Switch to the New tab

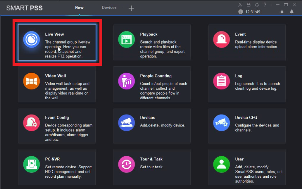pyautogui.click(x=79, y=7)
